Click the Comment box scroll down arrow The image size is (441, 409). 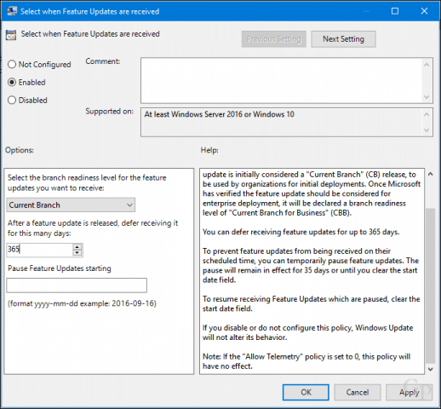tap(427, 97)
